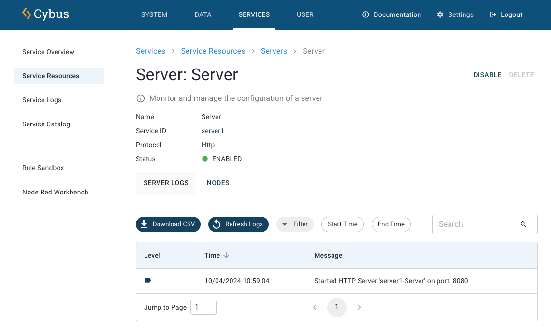Open Settings via the gear icon

pyautogui.click(x=440, y=14)
